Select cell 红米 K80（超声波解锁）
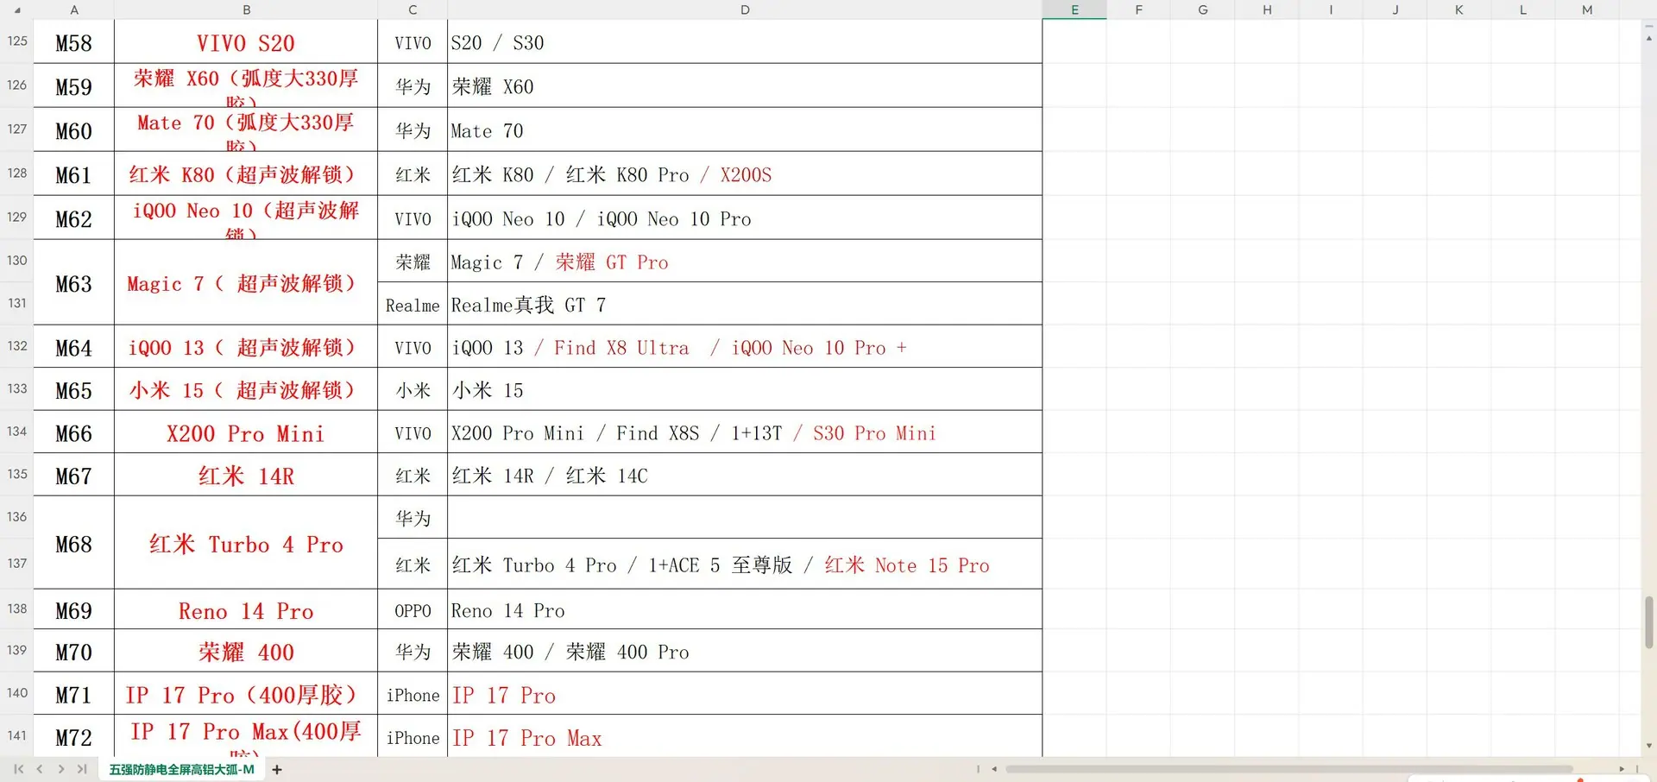Viewport: 1657px width, 782px height. click(246, 173)
